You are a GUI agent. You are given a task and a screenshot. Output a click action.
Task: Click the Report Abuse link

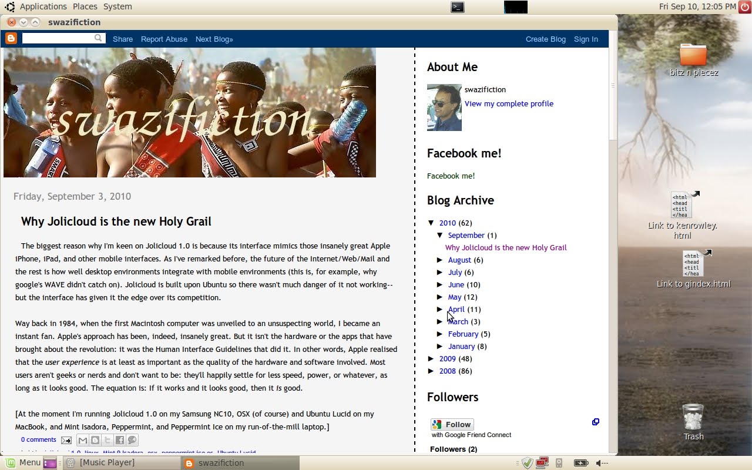pos(164,39)
